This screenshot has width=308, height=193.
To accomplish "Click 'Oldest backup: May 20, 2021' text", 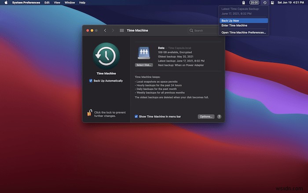I will click(x=176, y=56).
